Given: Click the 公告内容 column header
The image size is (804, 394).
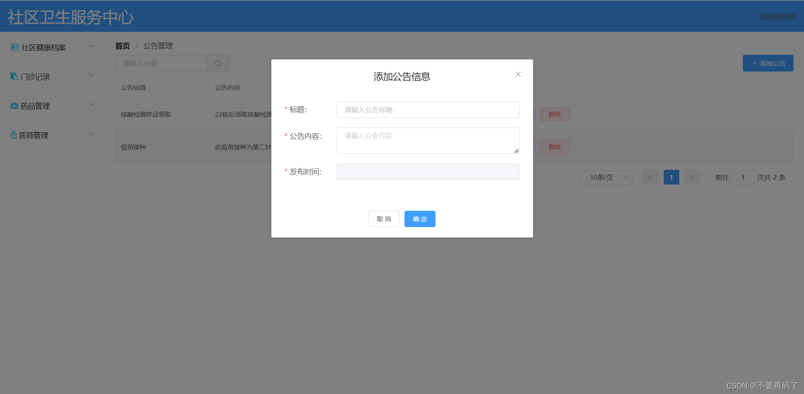Looking at the screenshot, I should 227,88.
